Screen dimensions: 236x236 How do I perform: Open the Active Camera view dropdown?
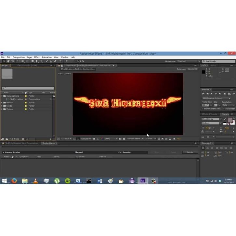pyautogui.click(x=134, y=139)
